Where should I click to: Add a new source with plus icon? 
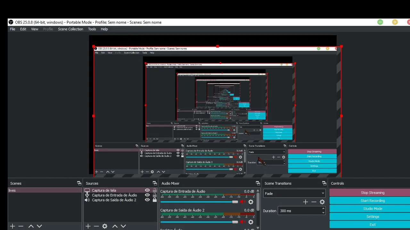(88, 226)
